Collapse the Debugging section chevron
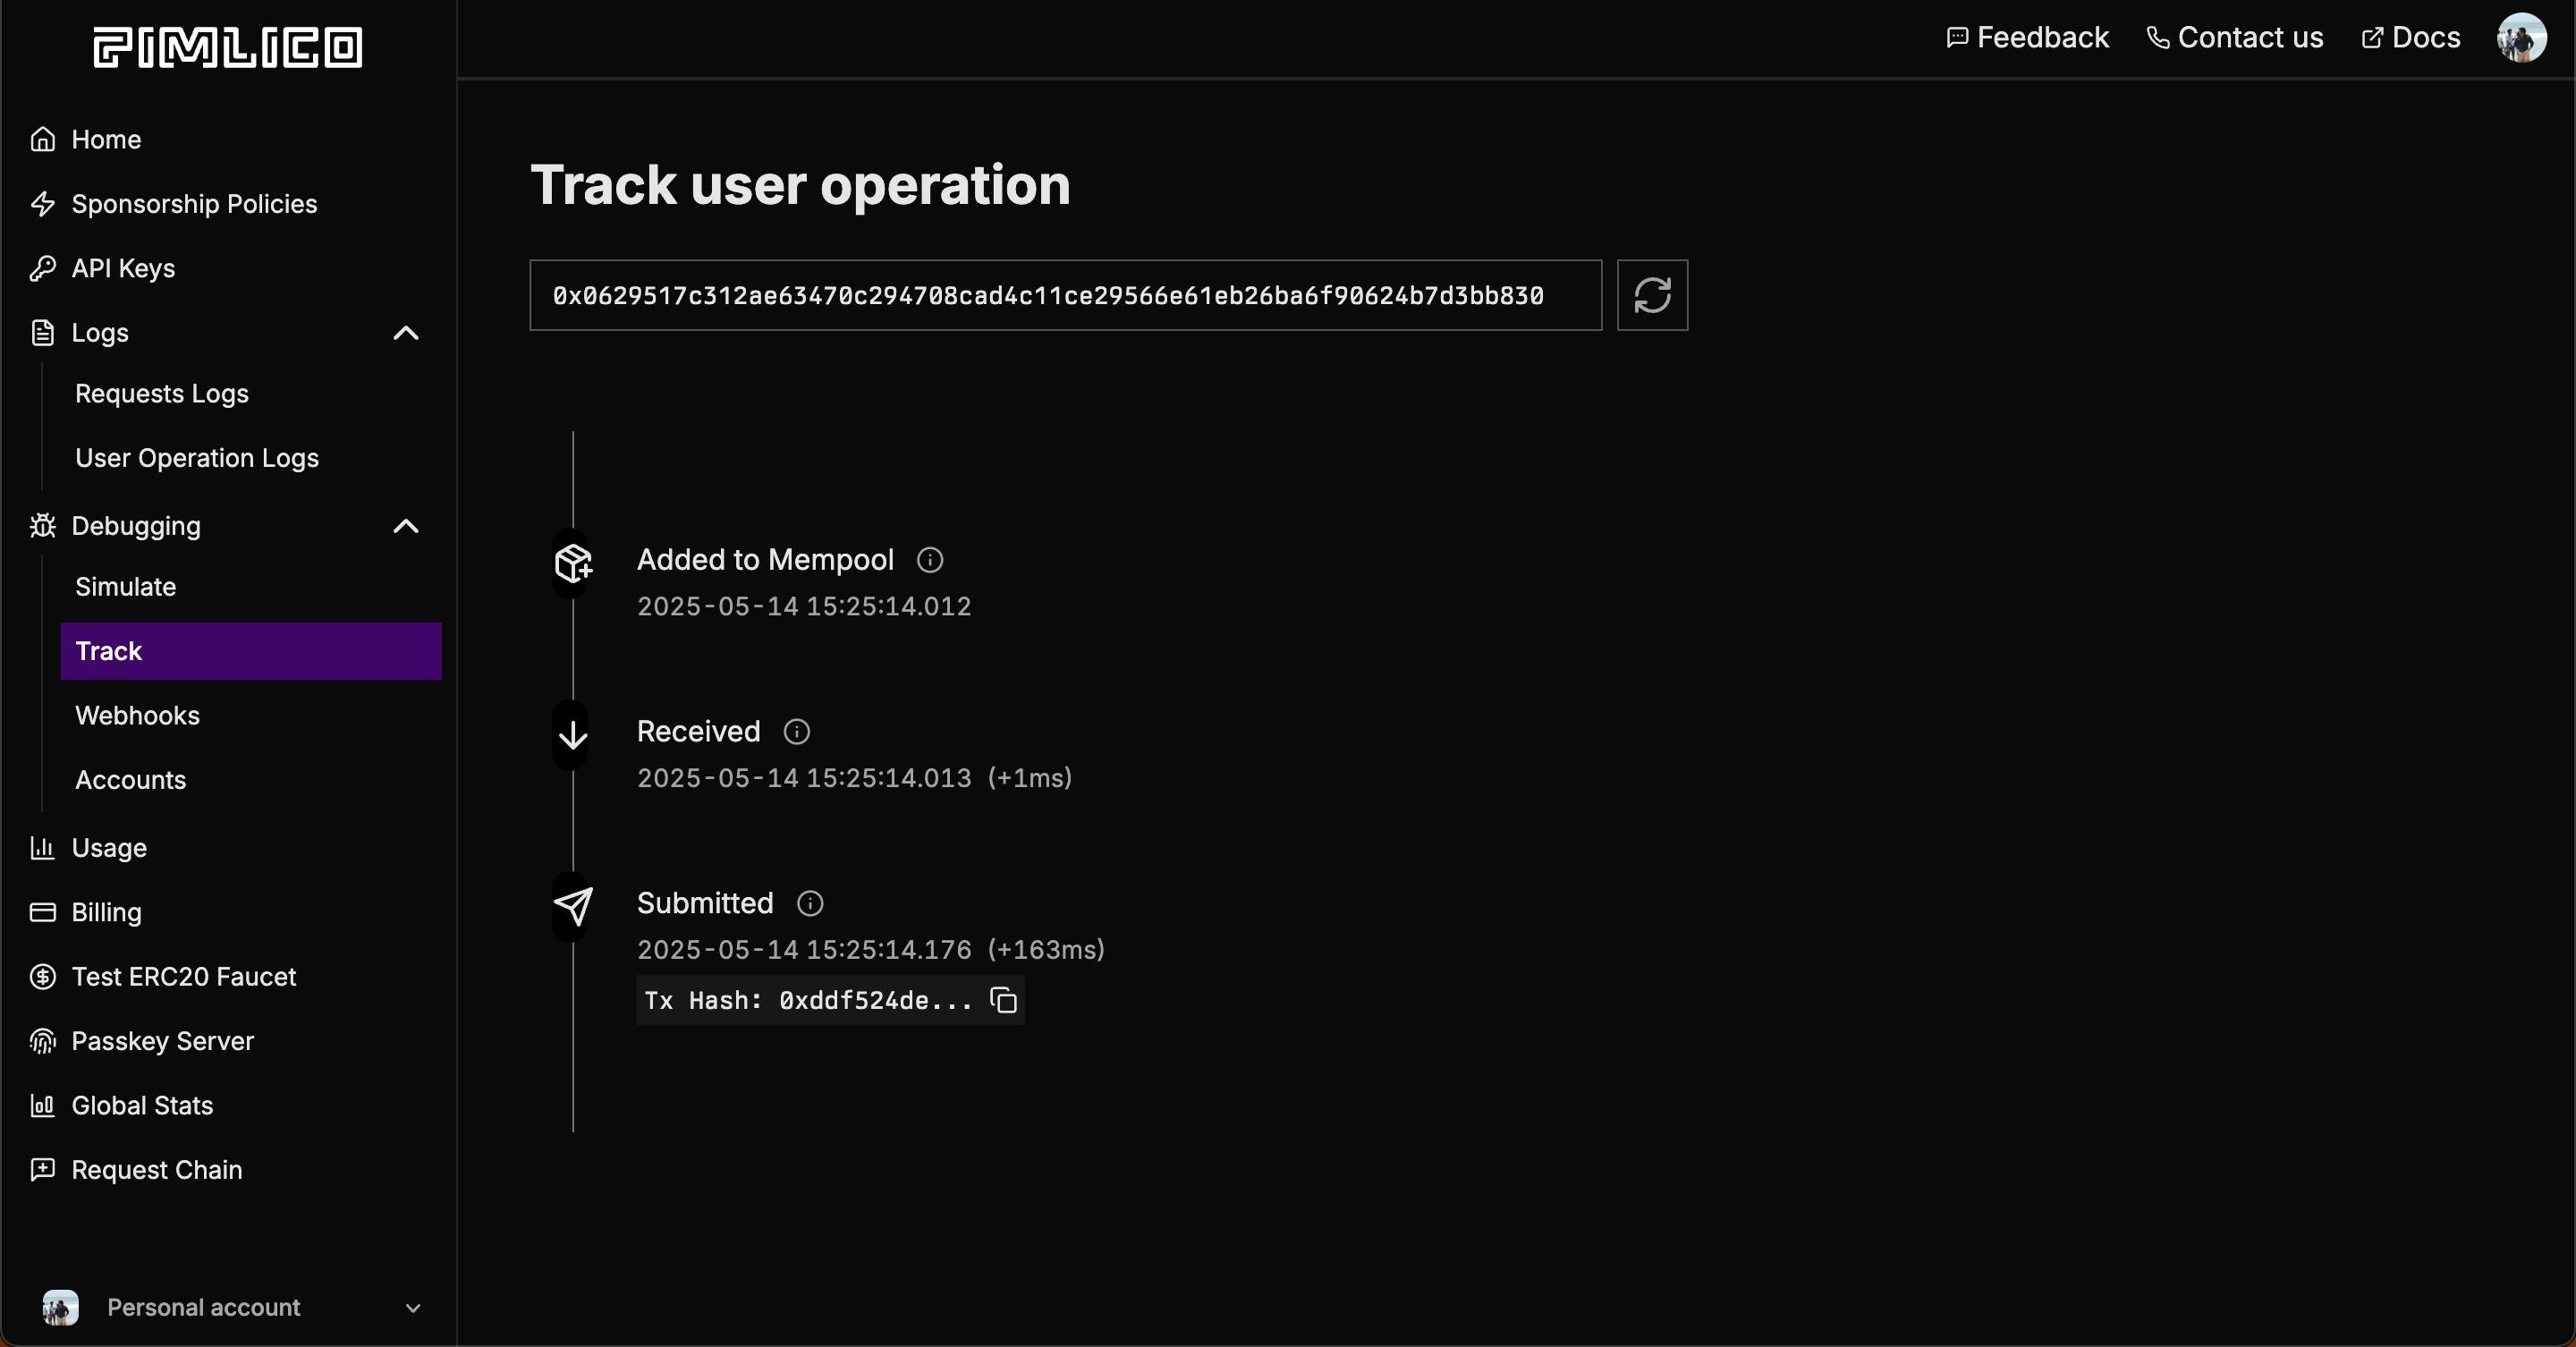Image resolution: width=2576 pixels, height=1347 pixels. (x=406, y=526)
